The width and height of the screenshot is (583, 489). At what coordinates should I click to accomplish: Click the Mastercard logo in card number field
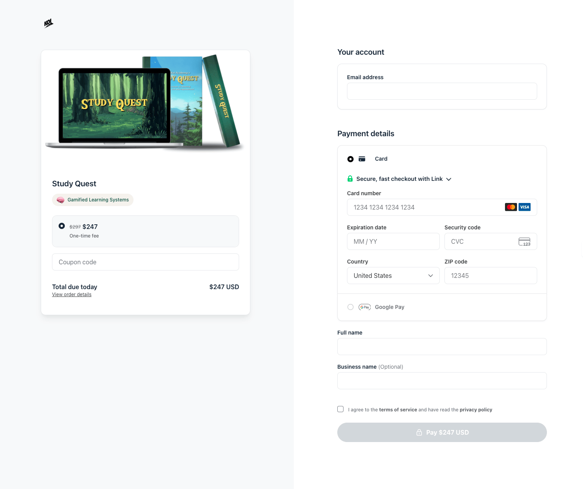(x=511, y=207)
